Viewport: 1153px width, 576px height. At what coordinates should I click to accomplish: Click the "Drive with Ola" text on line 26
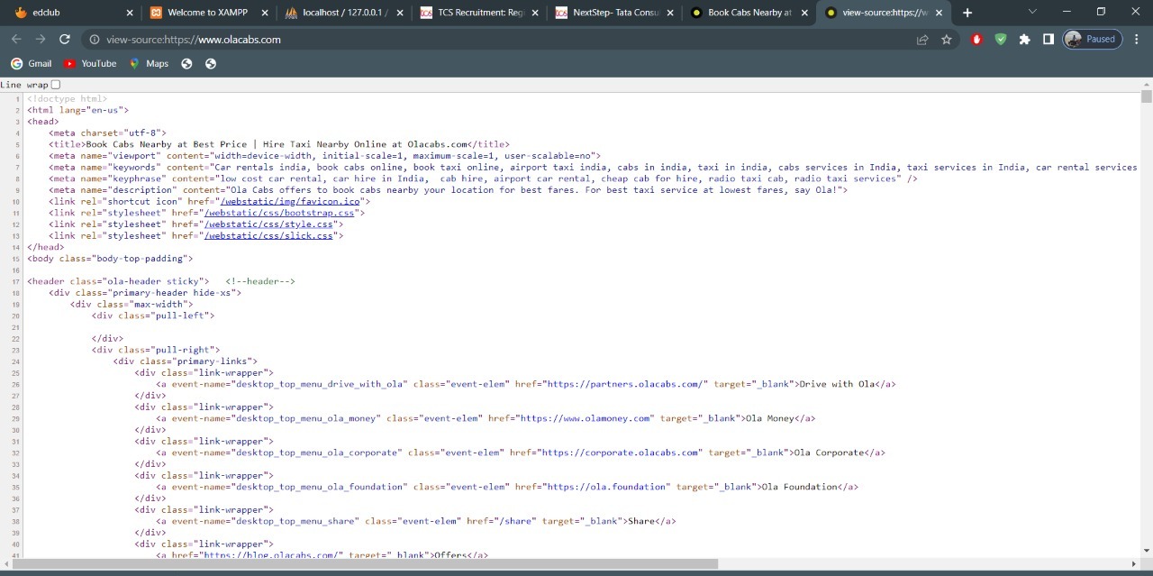(x=838, y=384)
